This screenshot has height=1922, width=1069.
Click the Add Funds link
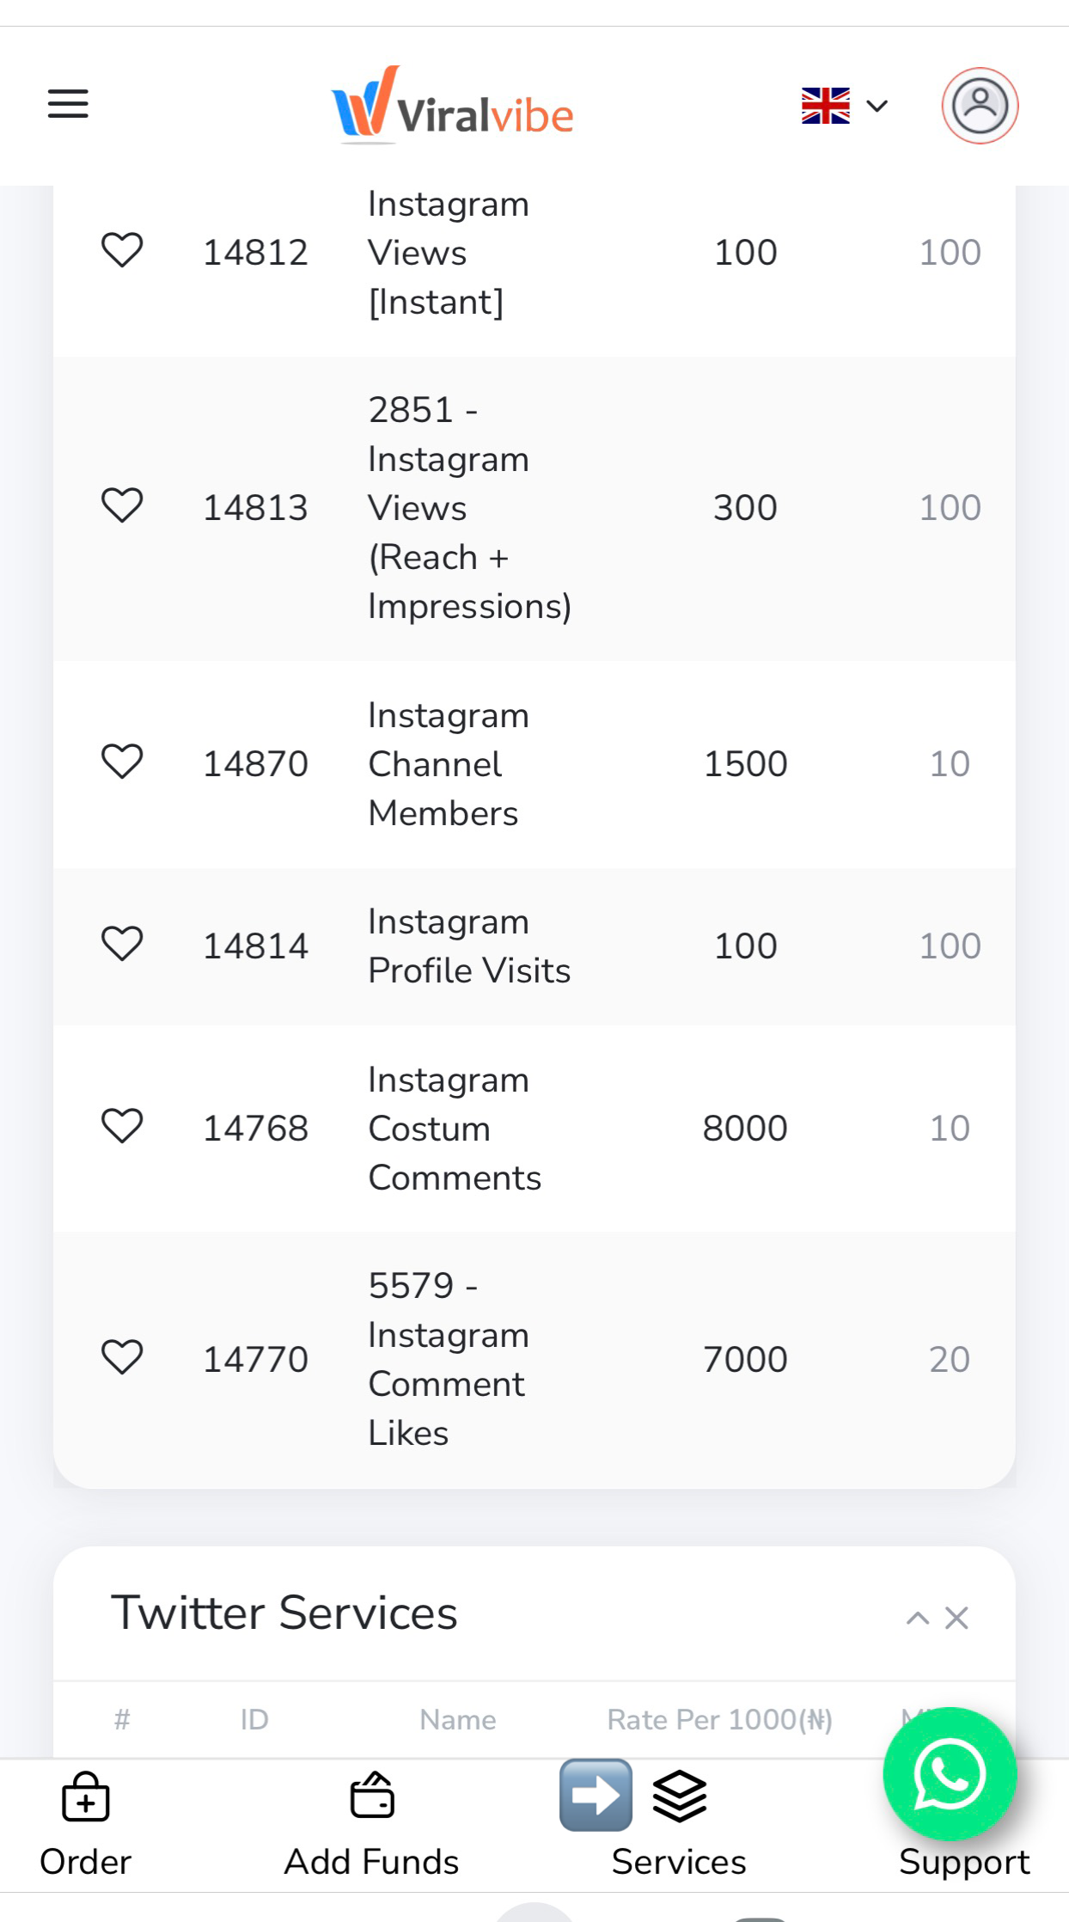click(x=371, y=1860)
